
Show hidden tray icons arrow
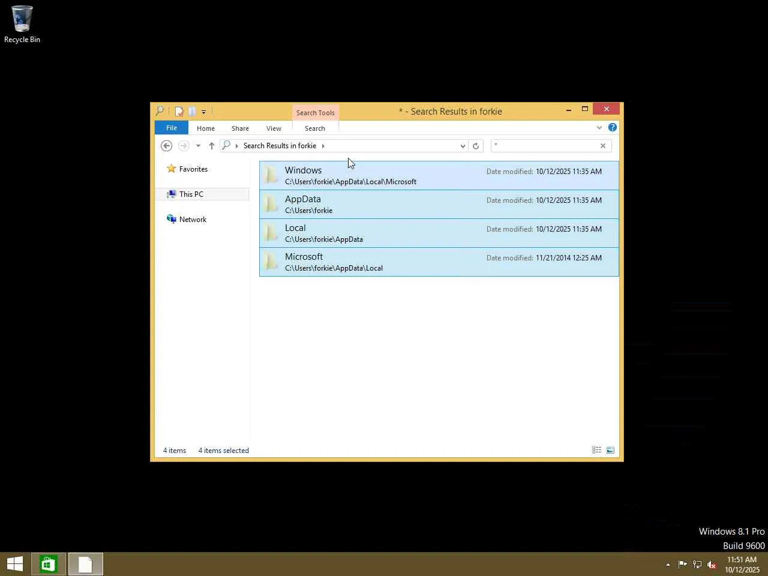click(668, 565)
